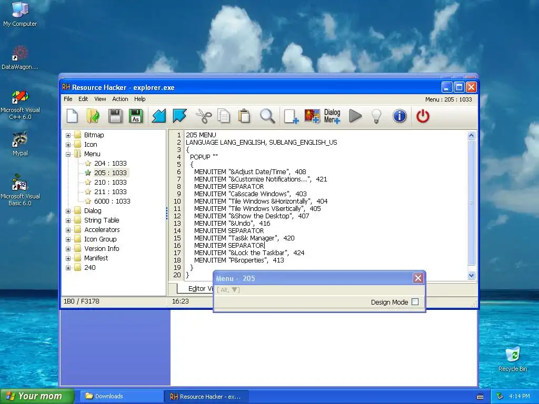539x404 pixels.
Task: Launch Microsoft Visual Basic 6.0 shortcut
Action: click(x=20, y=190)
